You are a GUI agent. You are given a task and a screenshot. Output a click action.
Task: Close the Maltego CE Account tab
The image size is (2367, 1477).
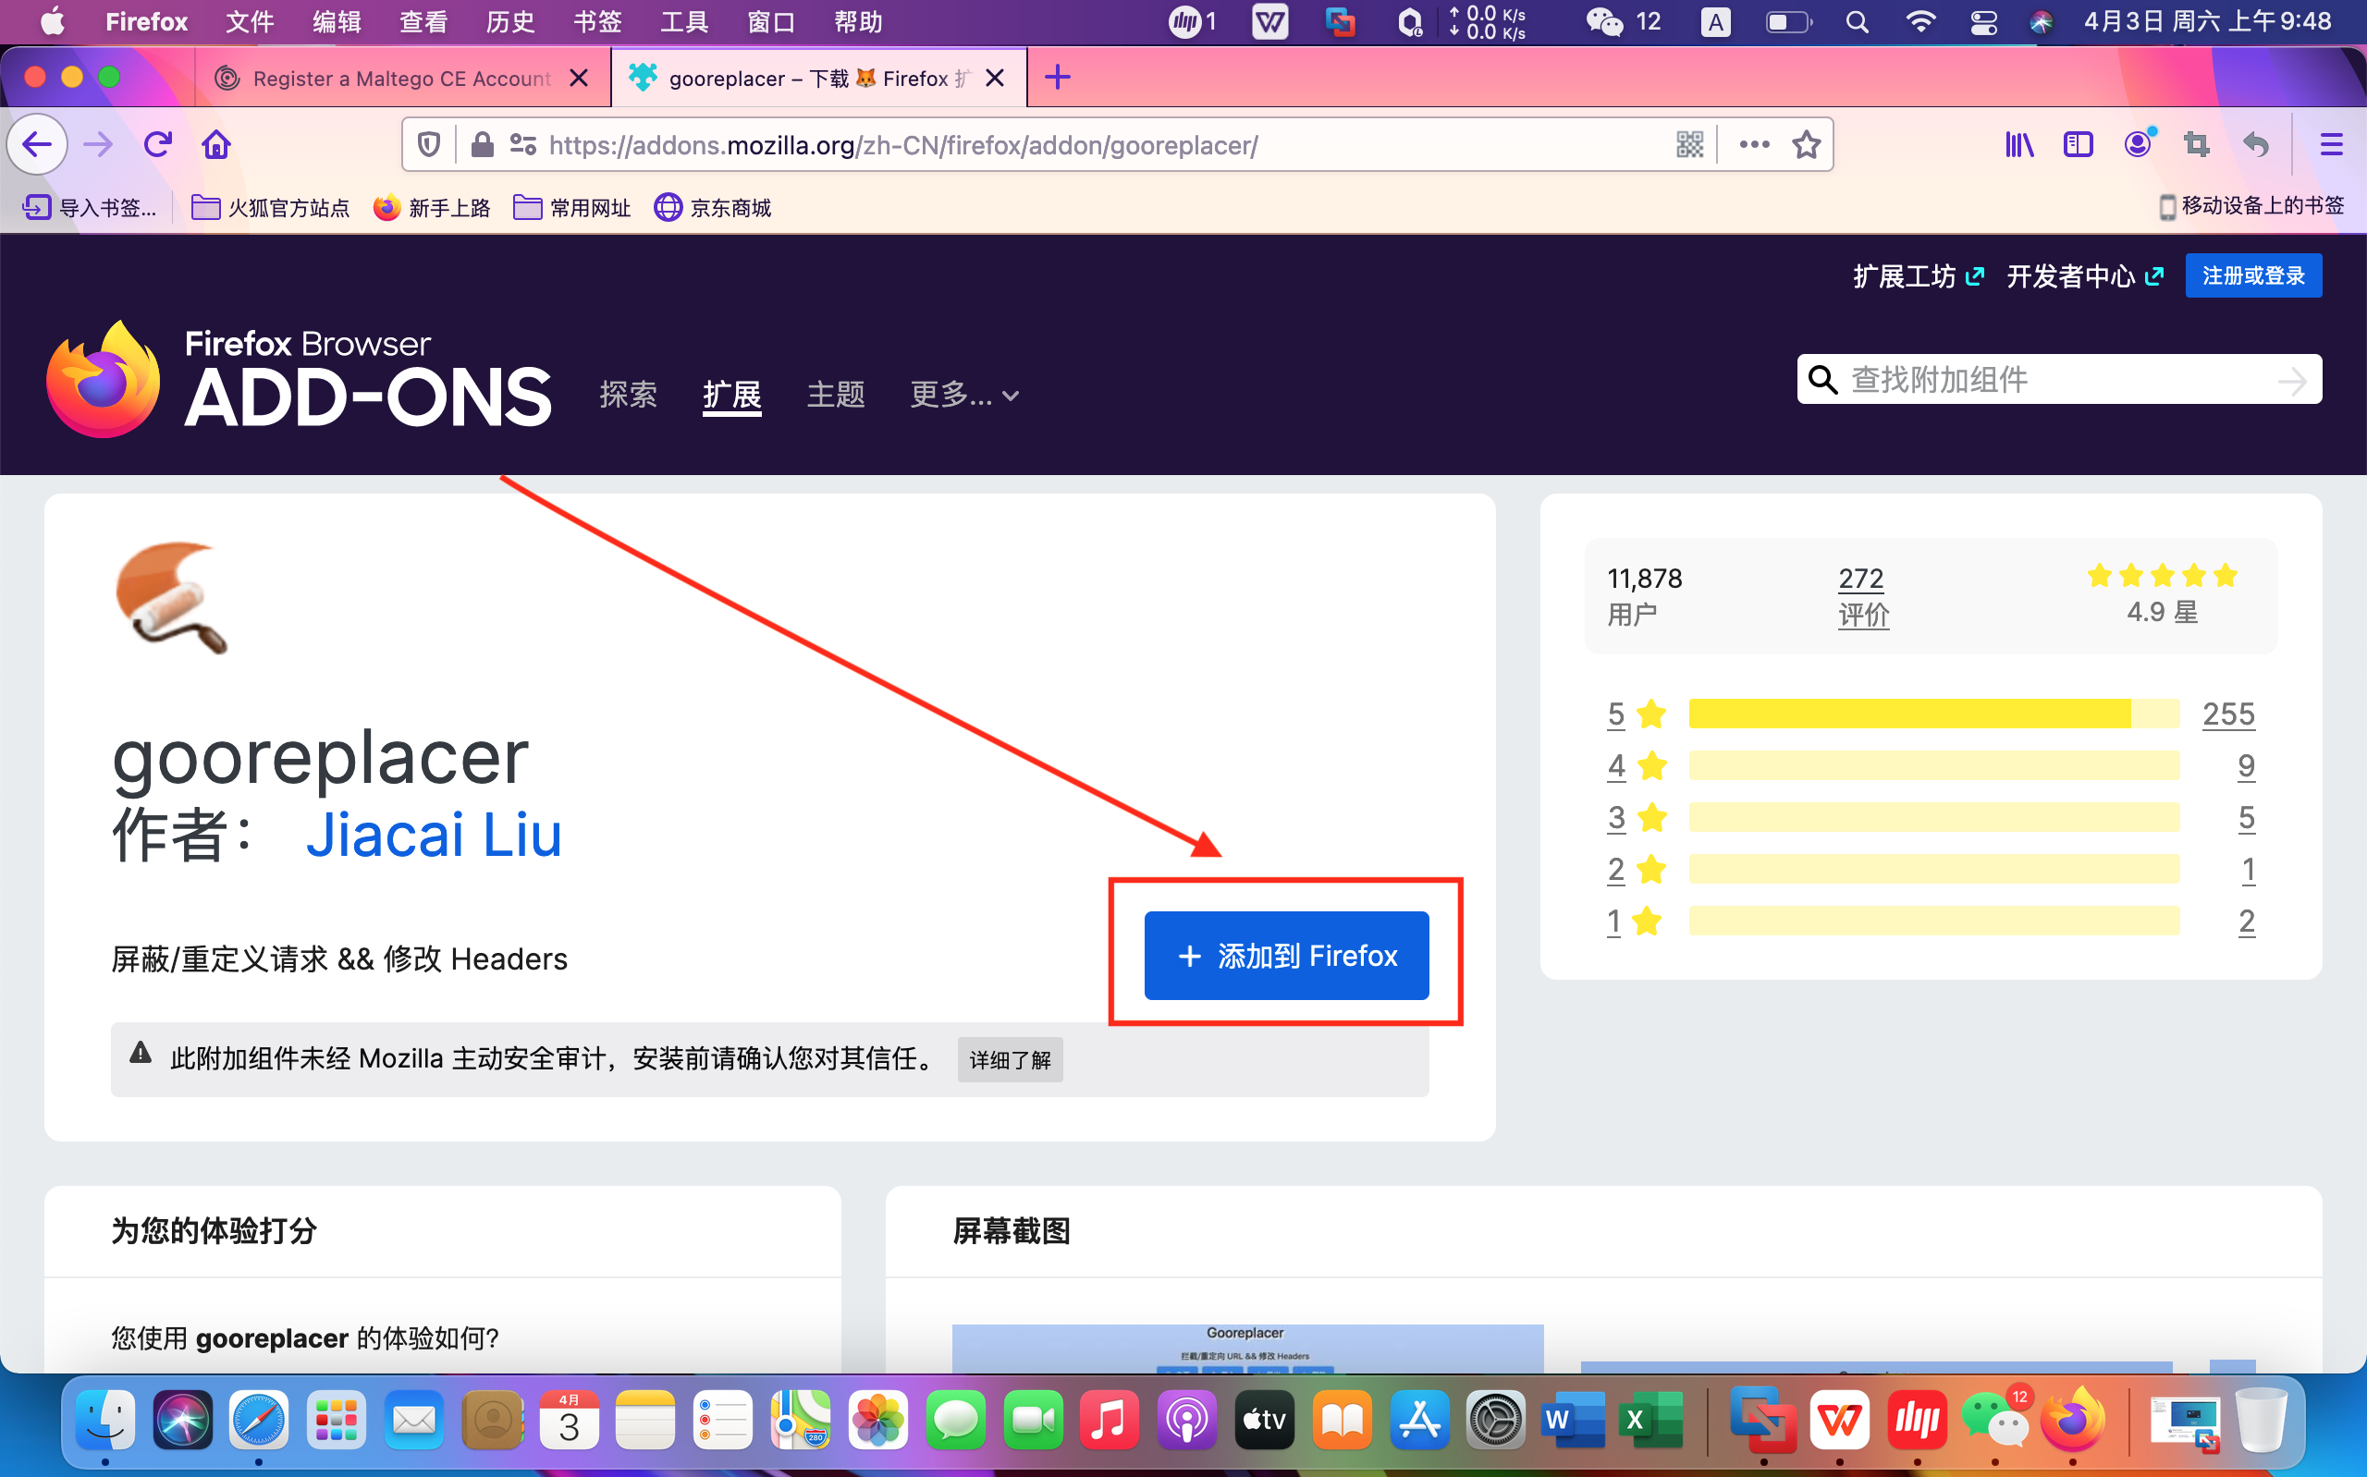tap(578, 79)
